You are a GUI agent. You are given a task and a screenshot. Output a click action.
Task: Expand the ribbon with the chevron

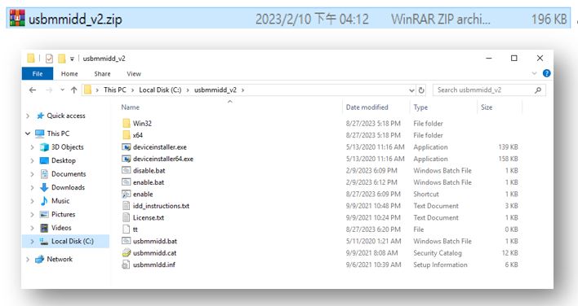click(x=534, y=73)
